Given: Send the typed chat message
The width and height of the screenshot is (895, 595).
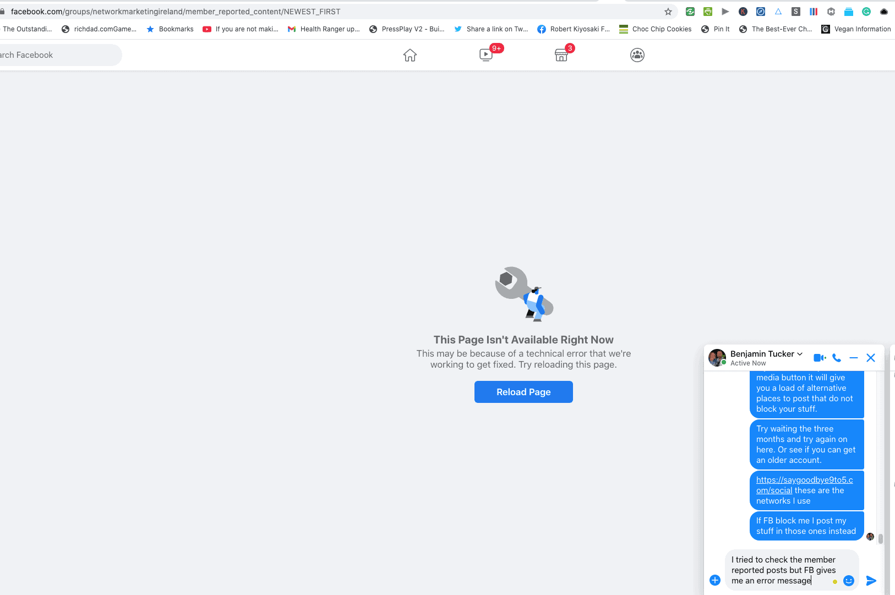Looking at the screenshot, I should (x=871, y=581).
